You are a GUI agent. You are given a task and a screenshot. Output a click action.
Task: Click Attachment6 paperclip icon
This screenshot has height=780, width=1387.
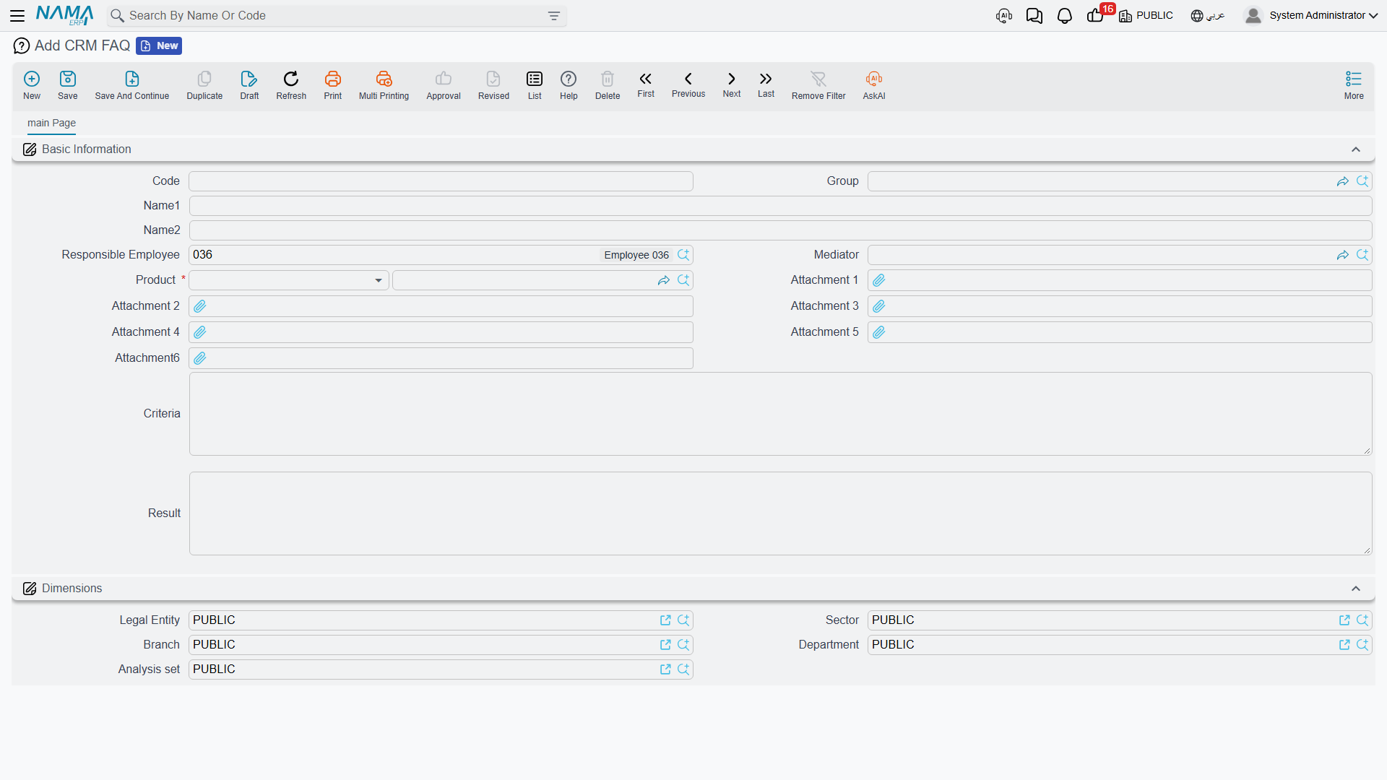[200, 358]
